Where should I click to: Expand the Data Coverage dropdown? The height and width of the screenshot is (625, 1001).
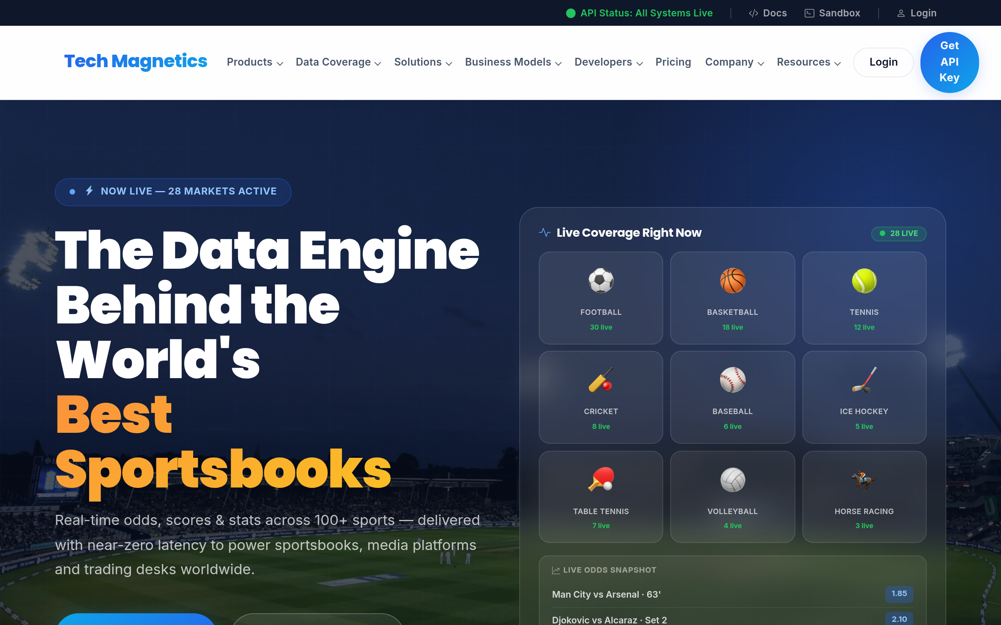(x=338, y=62)
